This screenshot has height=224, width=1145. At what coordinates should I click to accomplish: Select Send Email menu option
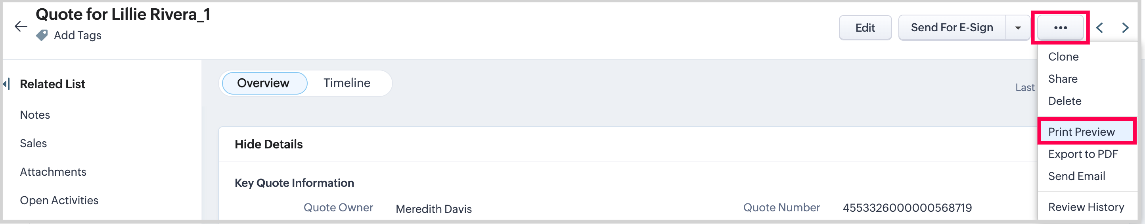pyautogui.click(x=1076, y=176)
